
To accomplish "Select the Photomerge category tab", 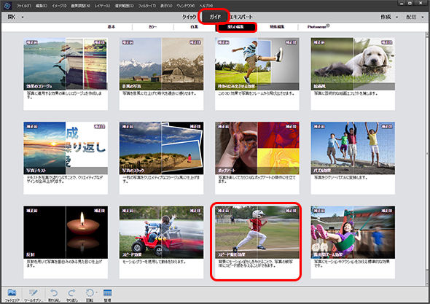I will (318, 27).
